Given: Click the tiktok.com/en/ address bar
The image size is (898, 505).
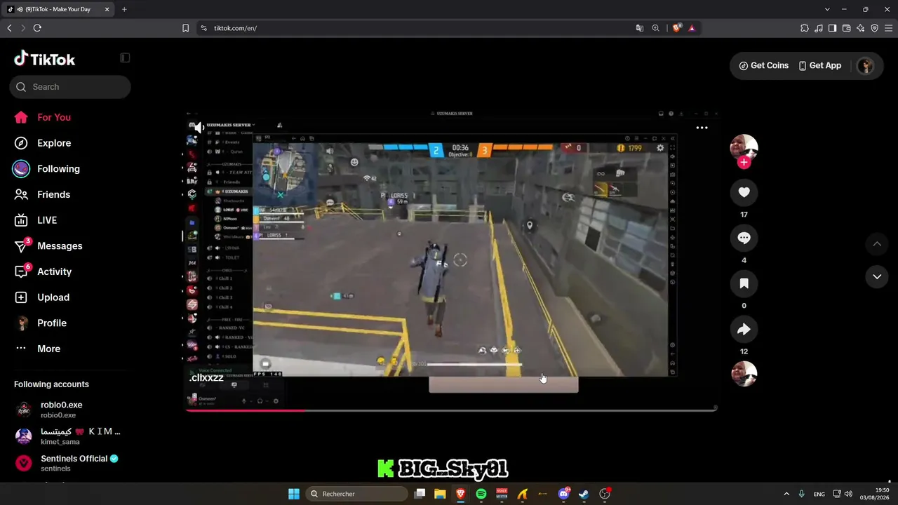Looking at the screenshot, I should [235, 28].
